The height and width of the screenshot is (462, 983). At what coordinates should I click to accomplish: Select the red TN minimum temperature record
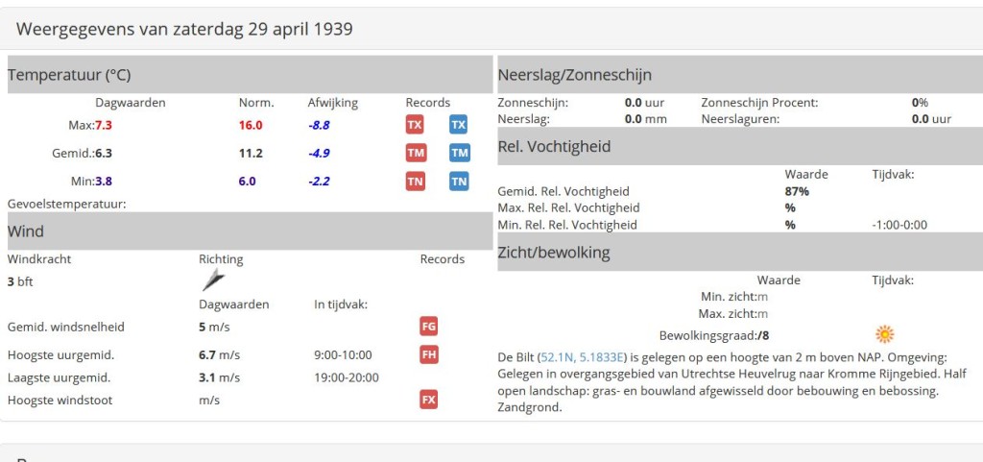coord(415,182)
